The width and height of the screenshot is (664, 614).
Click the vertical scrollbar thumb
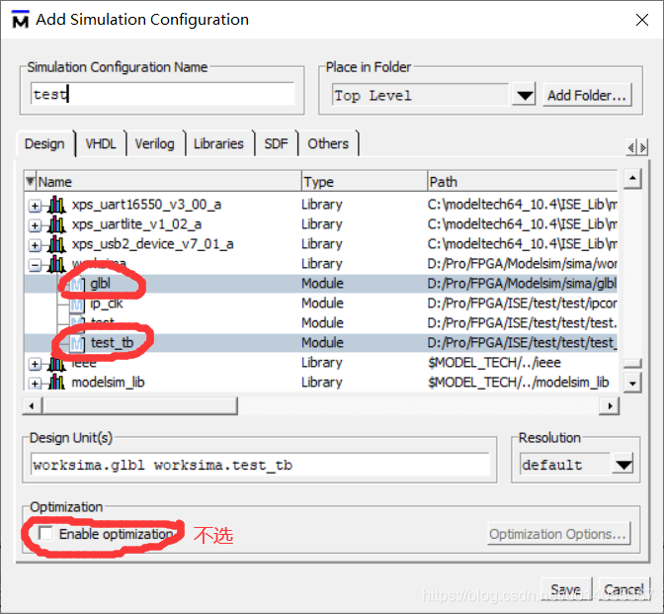632,363
